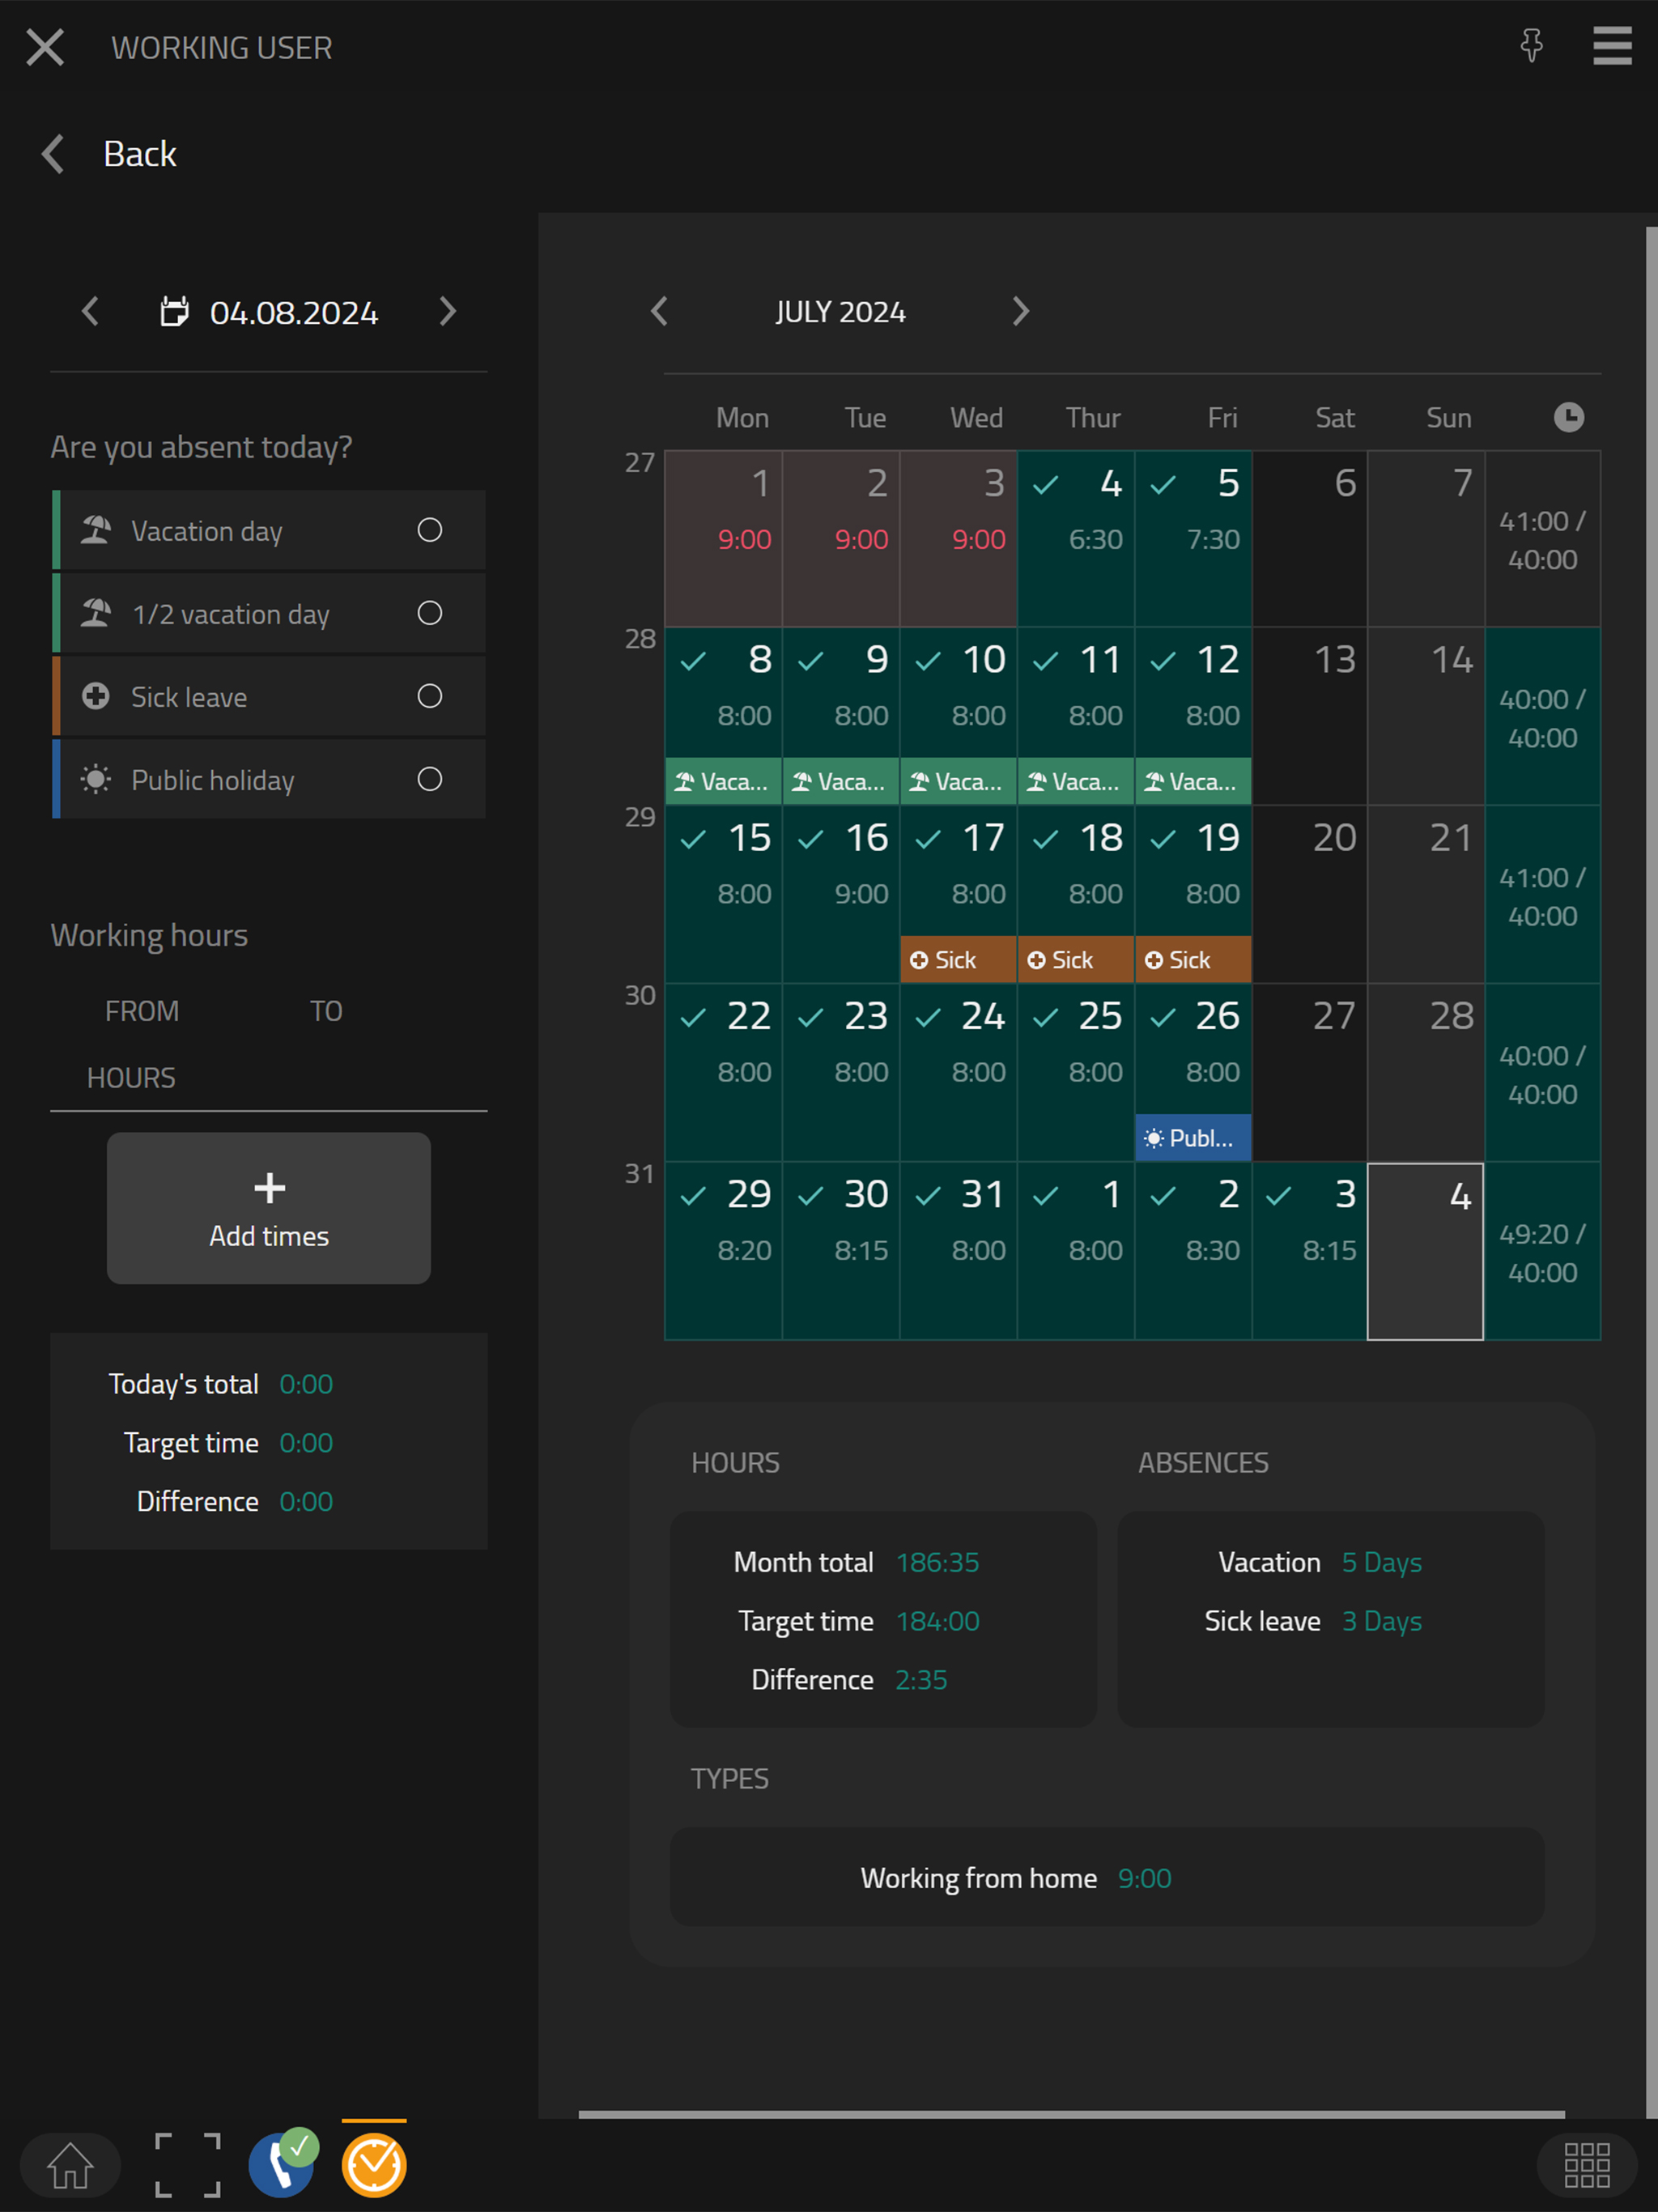Viewport: 1658px width, 2212px height.
Task: Open calendar day 16 July with 9:00
Action: tap(841, 894)
